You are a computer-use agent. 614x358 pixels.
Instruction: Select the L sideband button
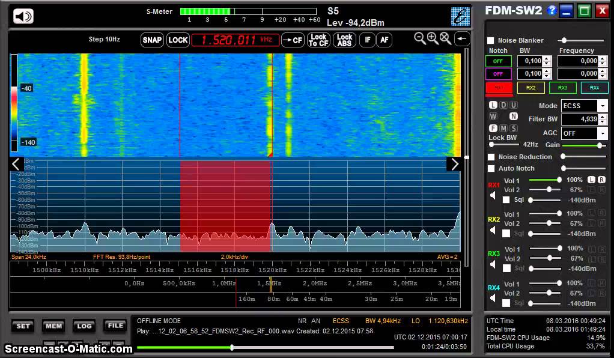(x=493, y=105)
